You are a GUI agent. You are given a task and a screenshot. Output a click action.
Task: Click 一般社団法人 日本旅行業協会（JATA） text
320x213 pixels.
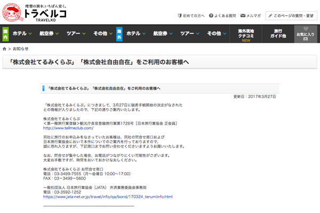[x=75, y=187]
